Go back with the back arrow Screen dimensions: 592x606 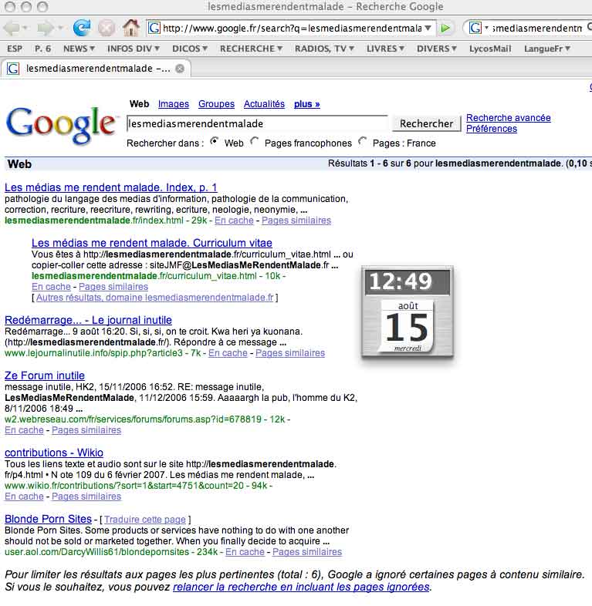(12, 28)
